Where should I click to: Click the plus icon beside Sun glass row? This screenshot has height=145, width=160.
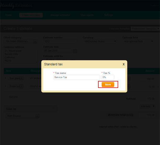(x=5, y=78)
